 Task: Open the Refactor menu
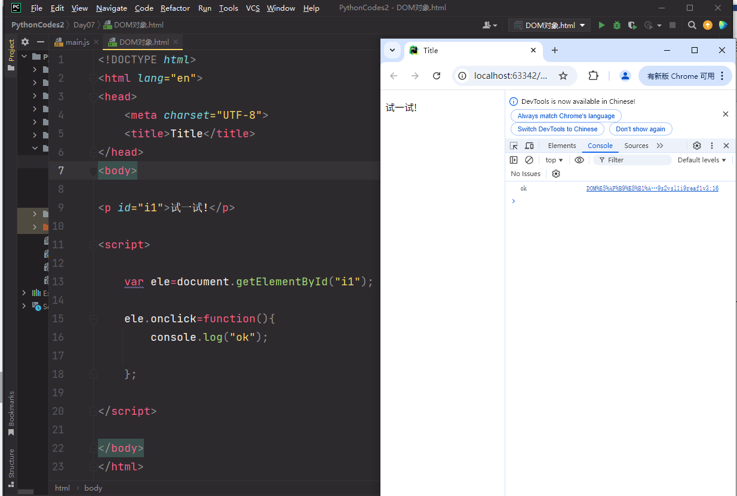pos(175,8)
